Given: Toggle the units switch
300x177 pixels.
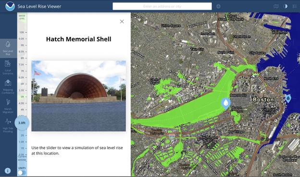Looking at the screenshot, I should (22, 173).
